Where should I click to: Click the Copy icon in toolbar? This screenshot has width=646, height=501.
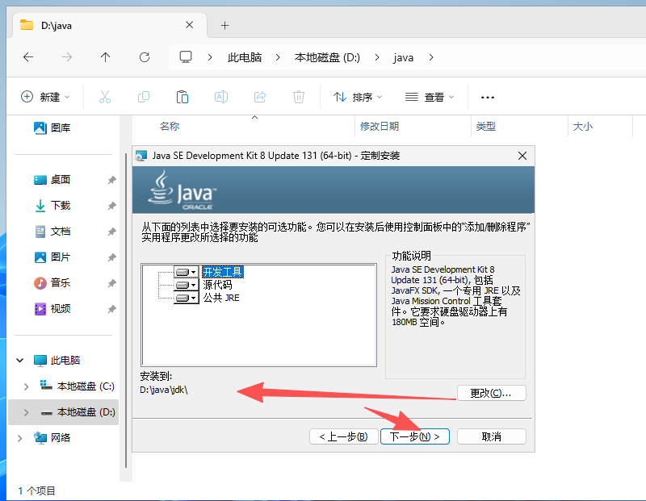click(x=144, y=97)
